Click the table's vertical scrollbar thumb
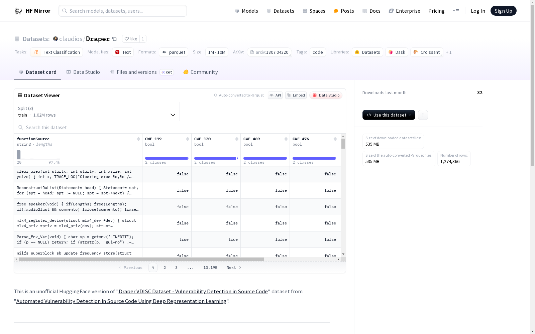 pos(343,144)
